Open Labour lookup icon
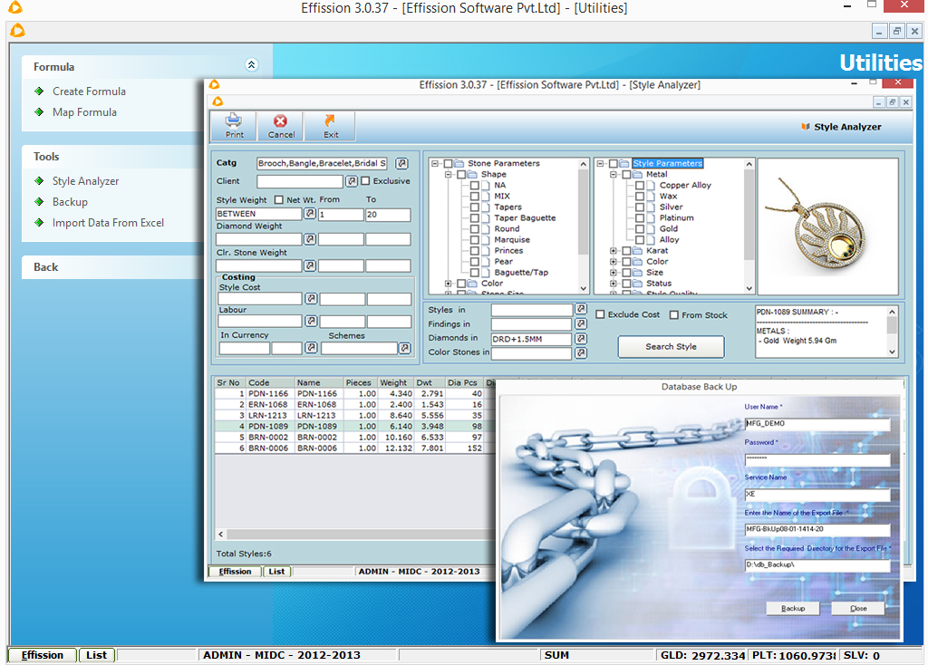928x665 pixels. 312,321
